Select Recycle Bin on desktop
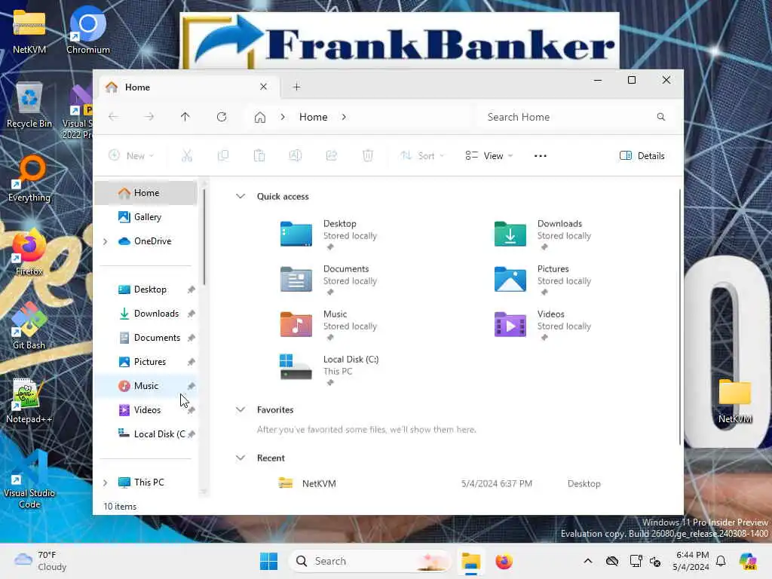 pos(29,105)
